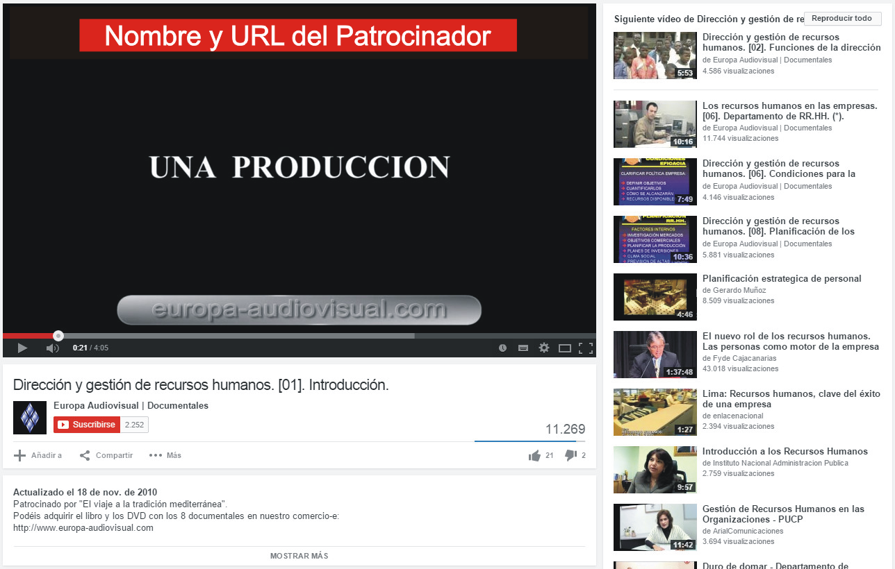Open title Duro de domar - Departamento de
This screenshot has width=895, height=569.
click(775, 566)
